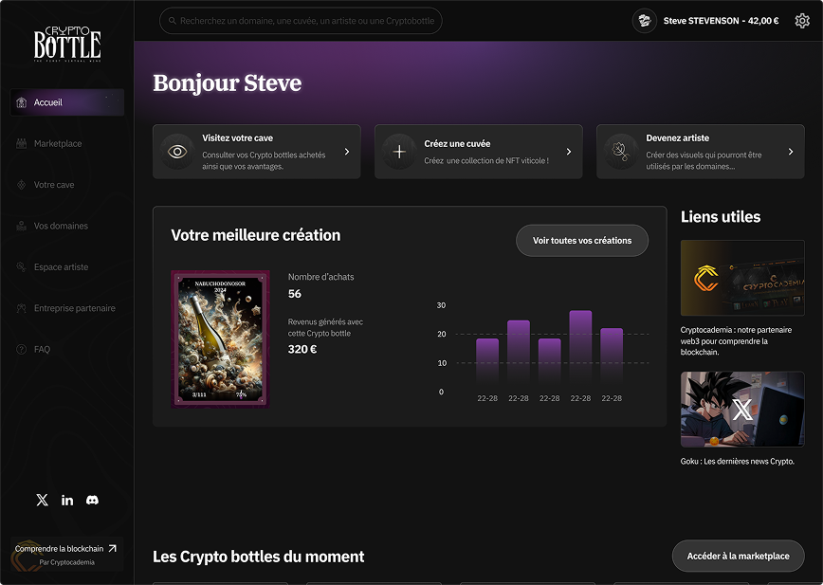Open the Marketplace menu item
Screen dimensions: 823x585
click(58, 143)
